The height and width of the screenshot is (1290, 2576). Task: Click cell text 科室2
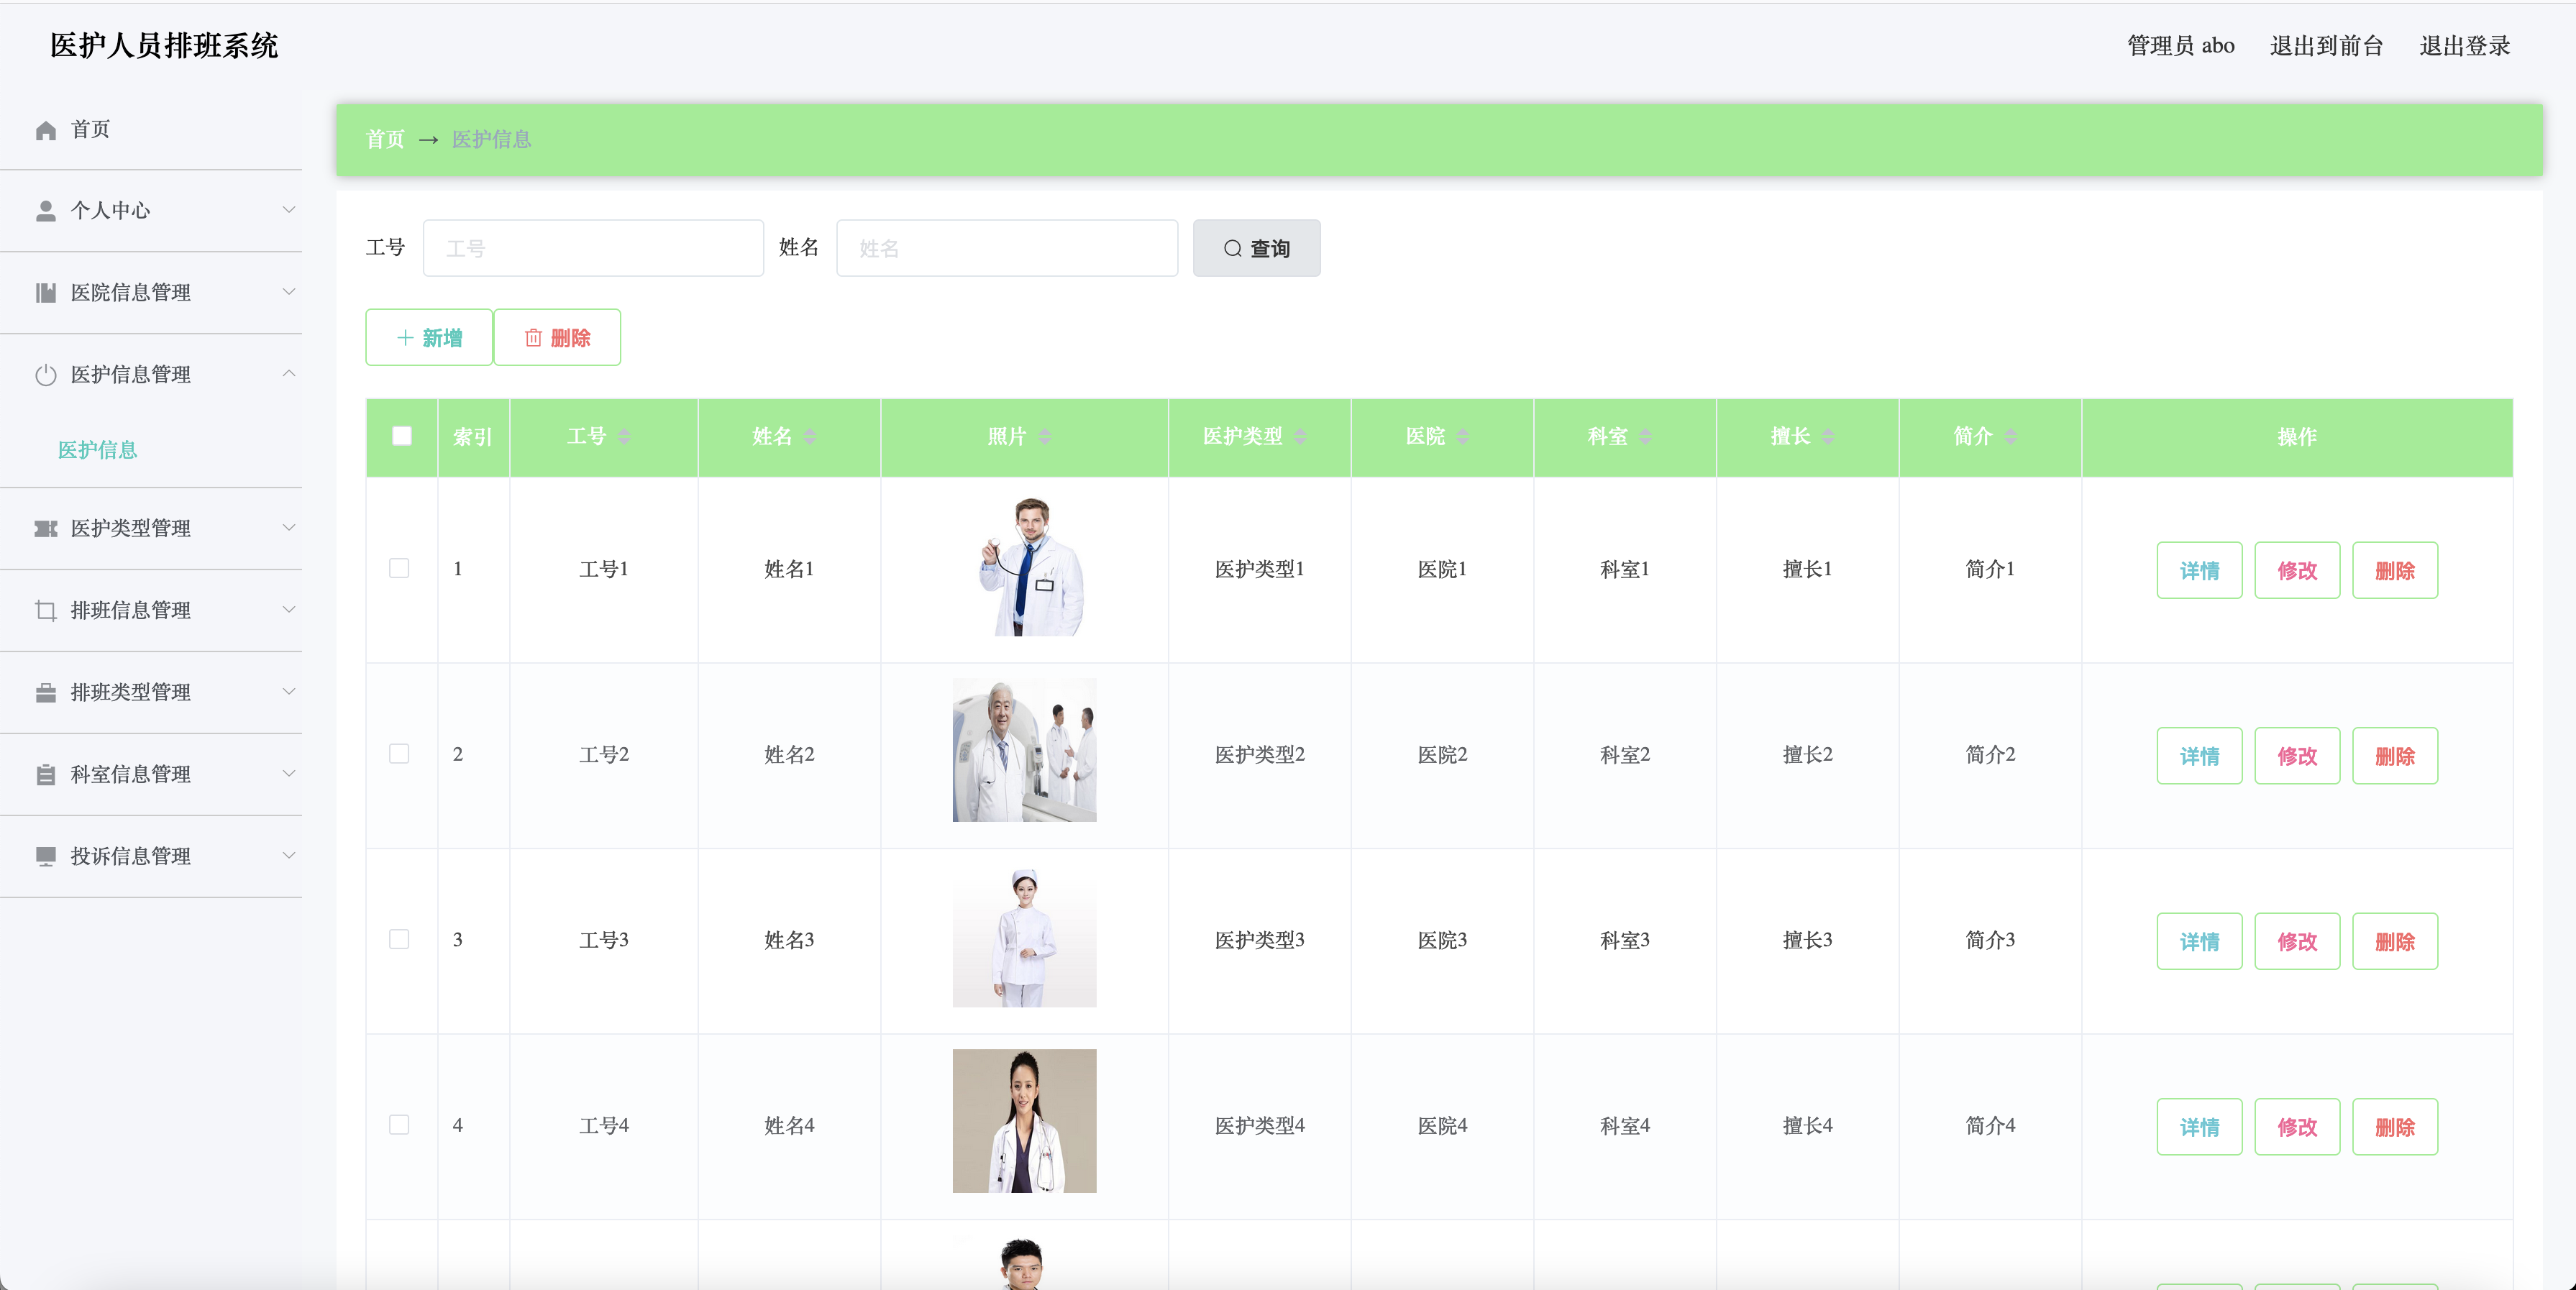coord(1624,755)
